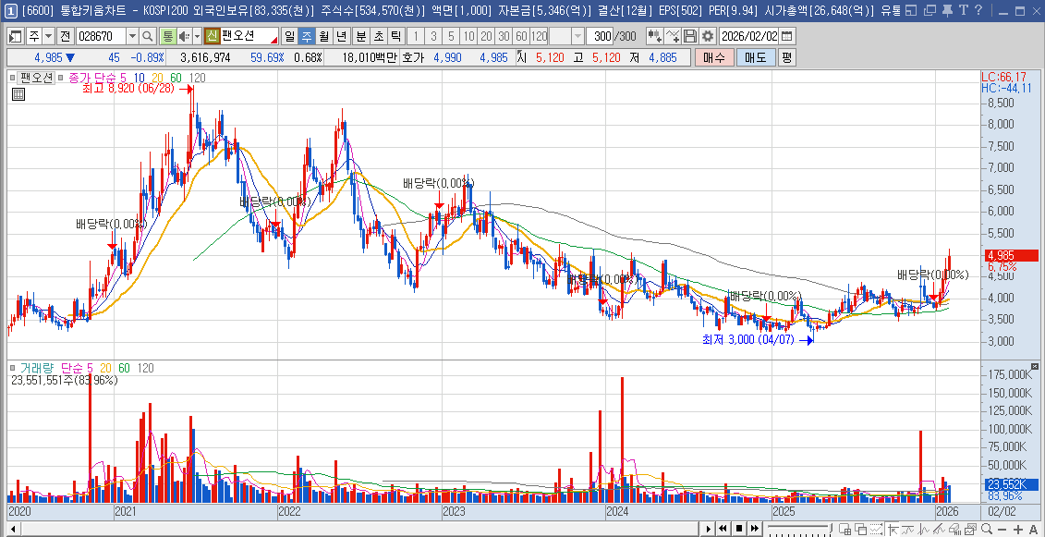1045x537 pixels.
Task: Expand the 주 market type dropdown
Action: click(x=48, y=36)
